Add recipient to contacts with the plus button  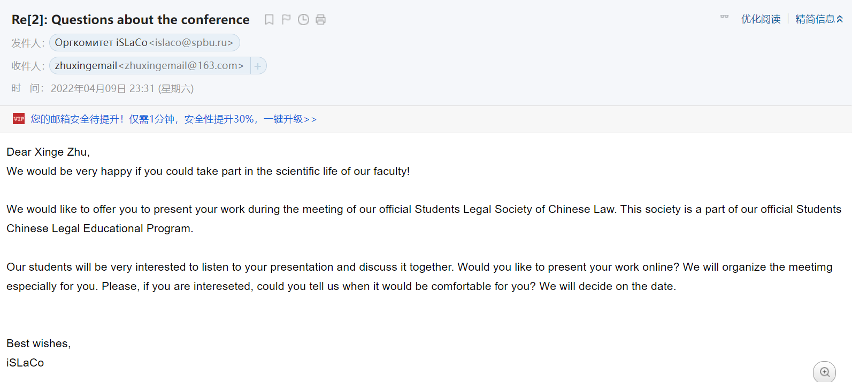click(x=258, y=66)
